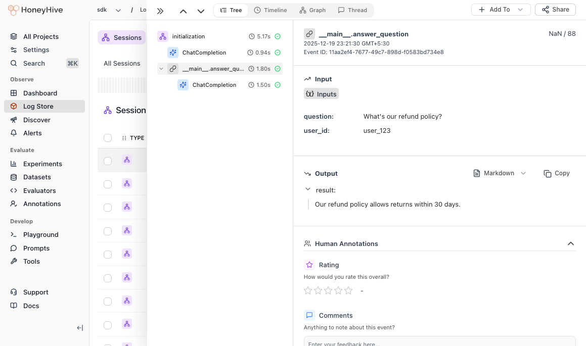Click the feedback text input field
The width and height of the screenshot is (586, 346).
point(439,343)
